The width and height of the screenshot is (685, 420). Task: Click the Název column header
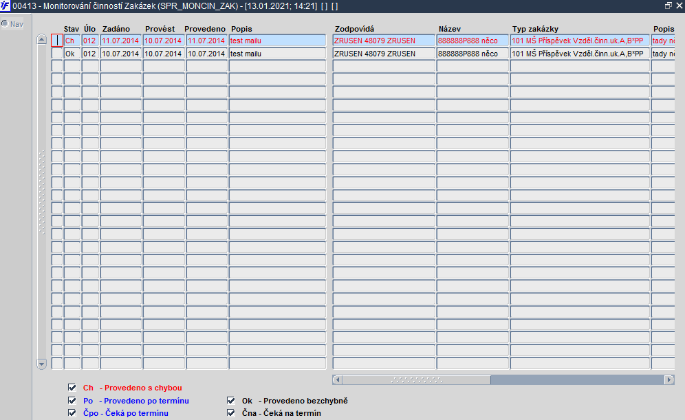pyautogui.click(x=450, y=29)
